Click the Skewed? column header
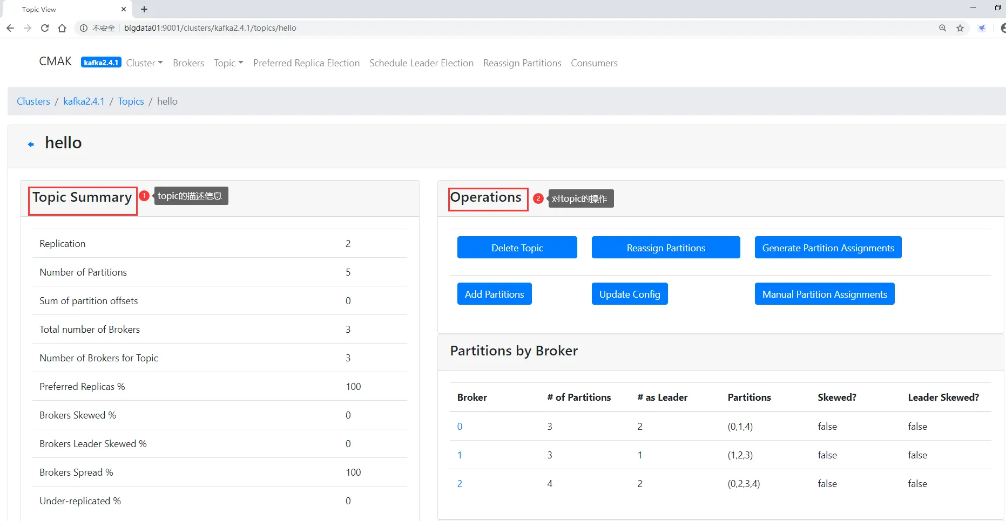 pos(837,397)
